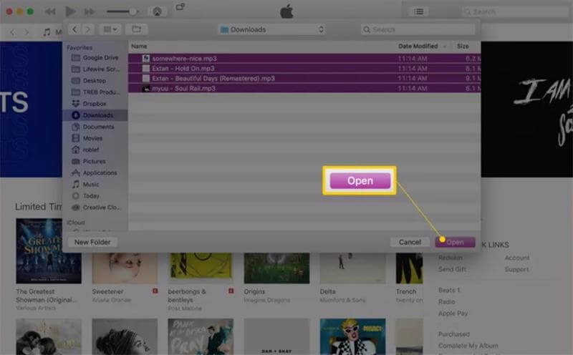This screenshot has height=355, width=573.
Task: Click the iTunes Search field
Action: pyautogui.click(x=515, y=11)
